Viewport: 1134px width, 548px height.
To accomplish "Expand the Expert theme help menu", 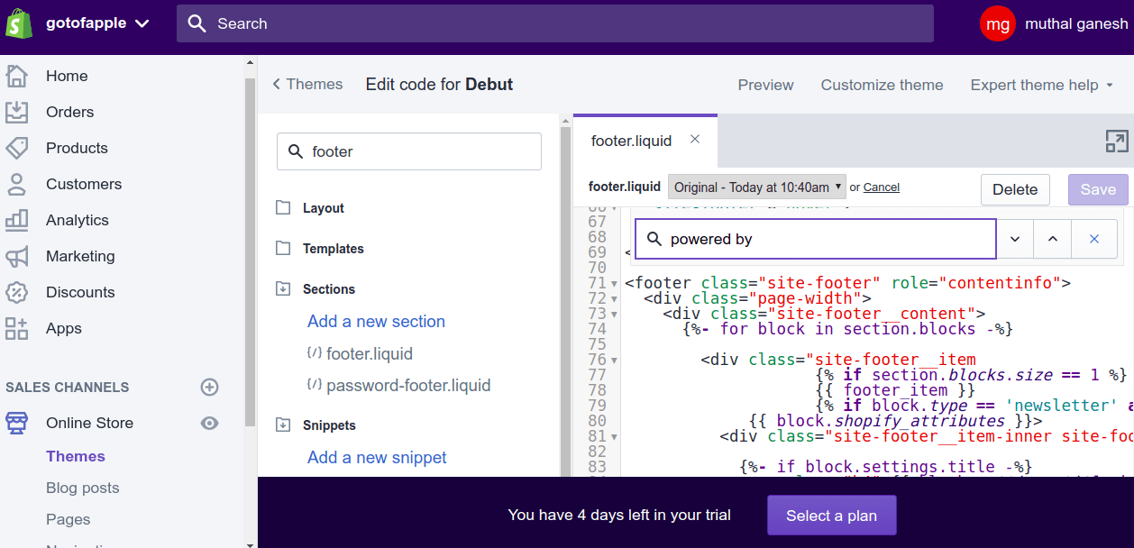I will click(x=1041, y=85).
